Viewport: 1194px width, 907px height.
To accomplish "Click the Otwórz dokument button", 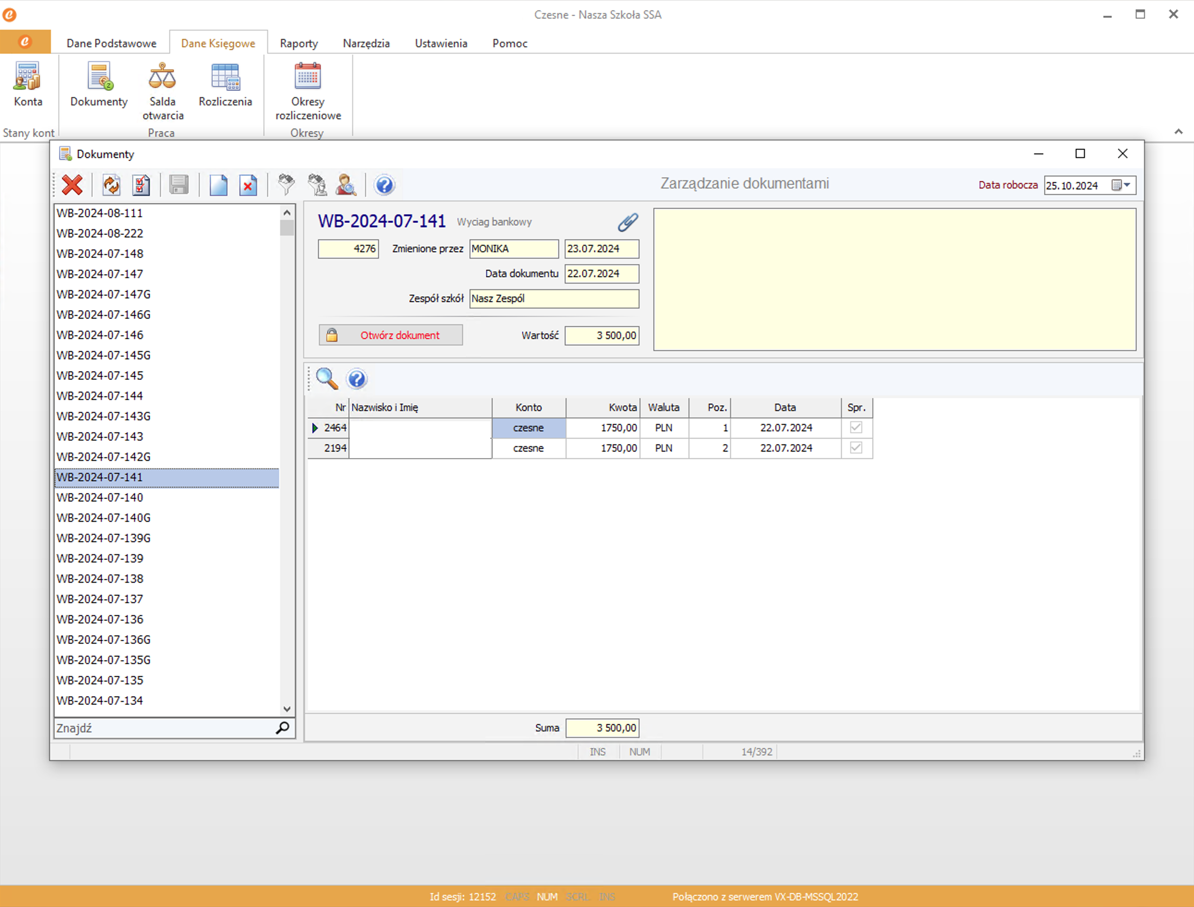I will point(390,335).
